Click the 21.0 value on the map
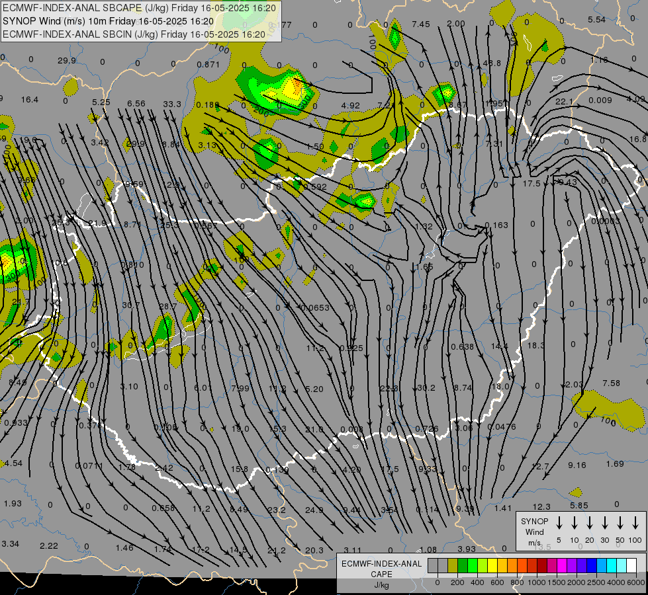Screen dimensions: 648x595 tap(314, 430)
